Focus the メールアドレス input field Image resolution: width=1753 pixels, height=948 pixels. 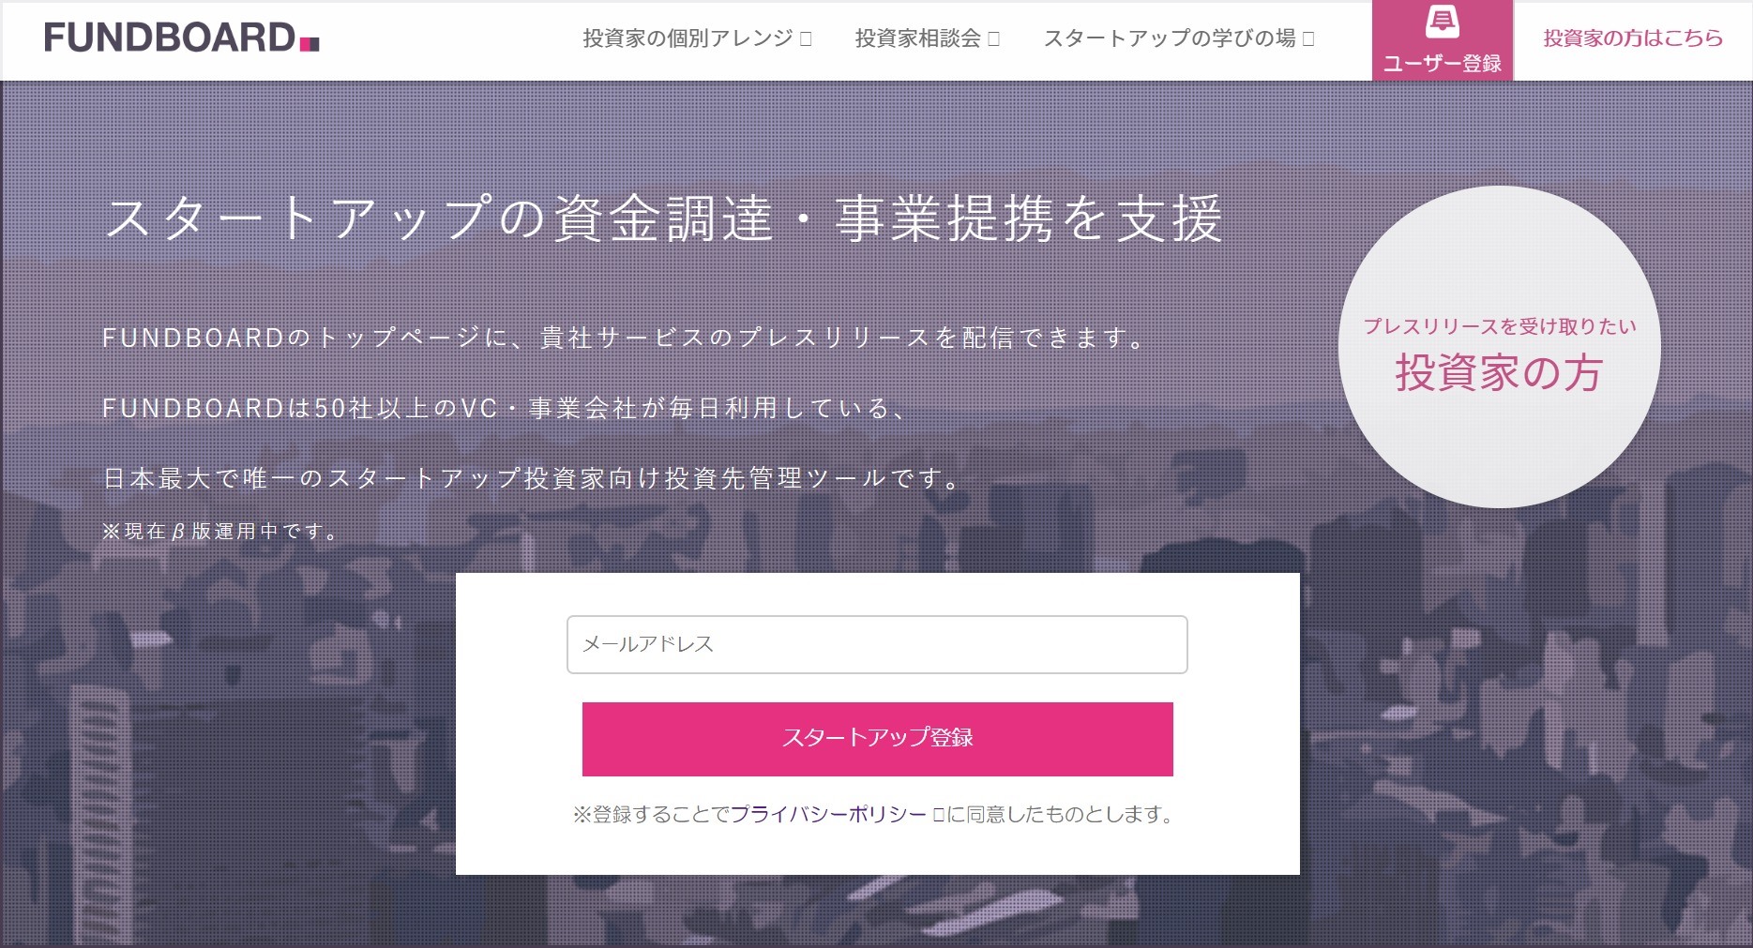(877, 644)
